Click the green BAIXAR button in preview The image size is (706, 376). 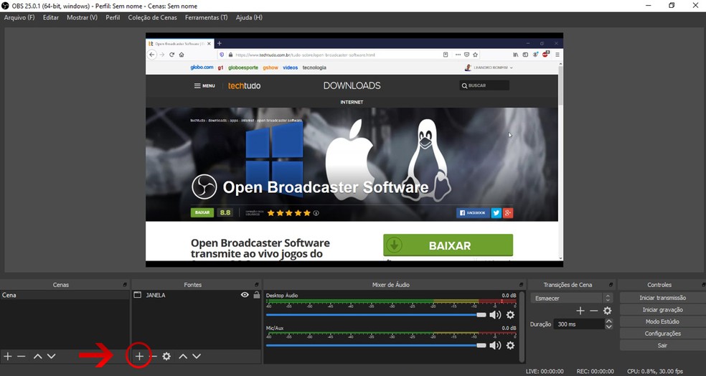click(448, 245)
